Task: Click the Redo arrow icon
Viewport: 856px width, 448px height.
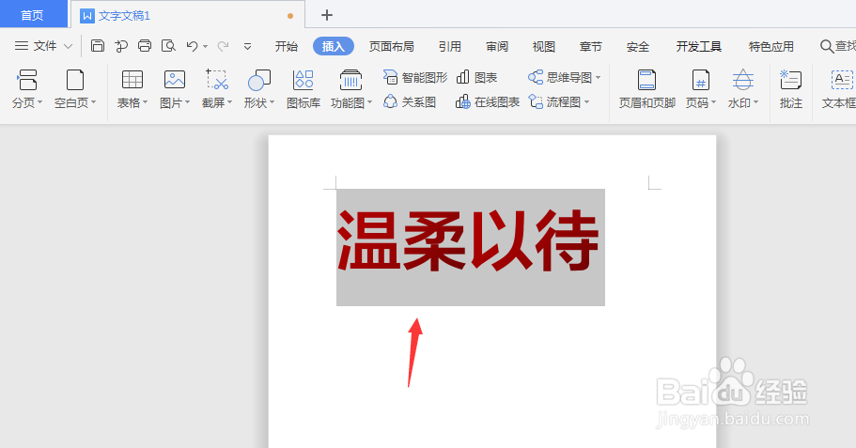Action: click(223, 46)
